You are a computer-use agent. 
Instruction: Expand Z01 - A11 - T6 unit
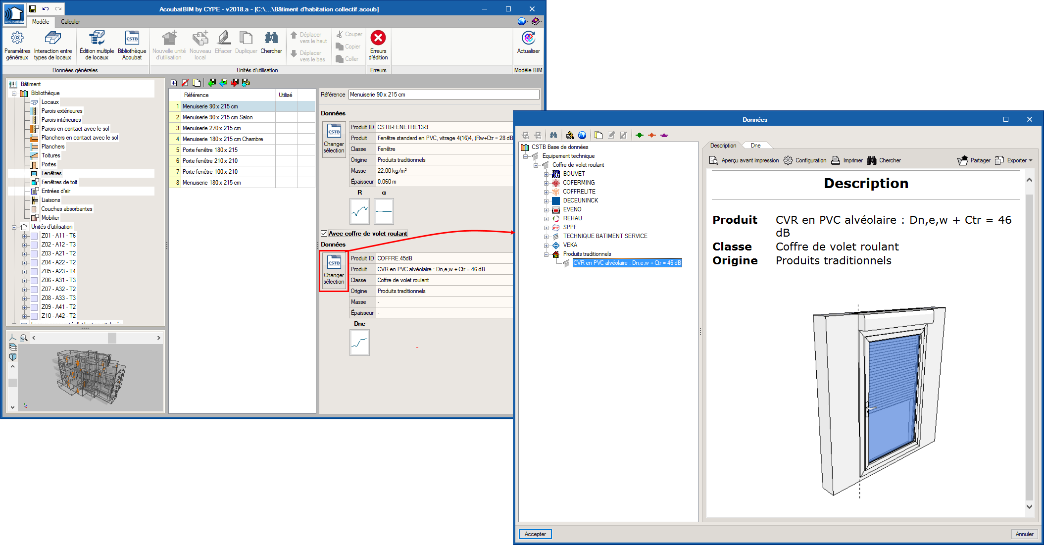(x=24, y=236)
